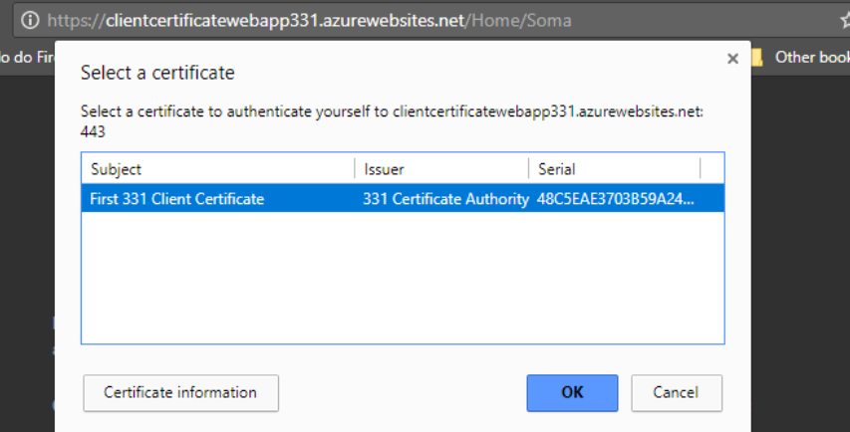The image size is (850, 432).
Task: Click the address bar URL field
Action: [428, 21]
